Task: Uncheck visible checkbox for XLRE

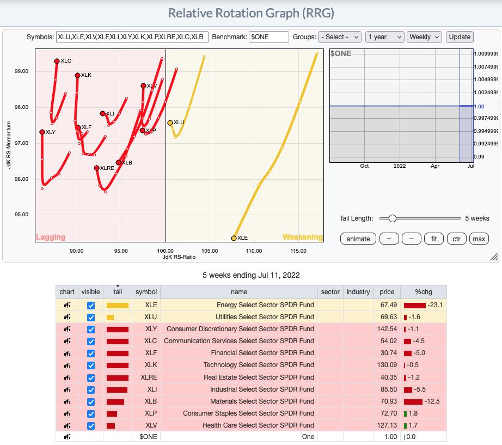Action: click(x=91, y=377)
